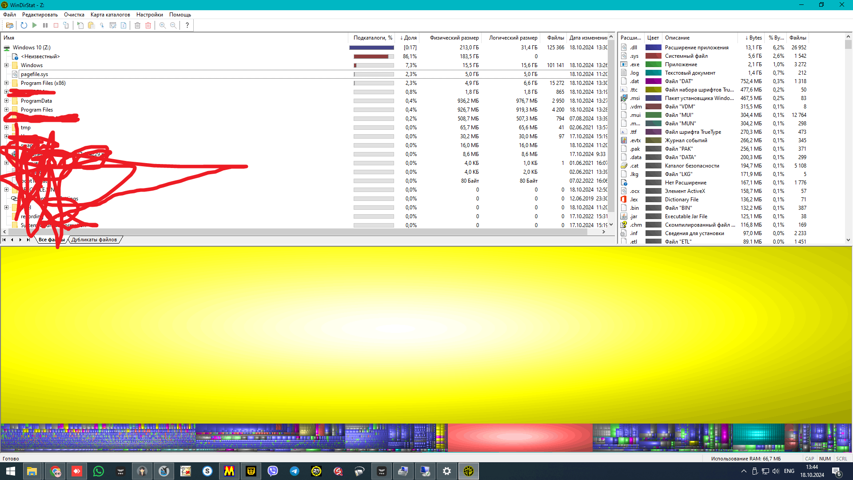The image size is (853, 480).
Task: Open the Очистка menu
Action: (x=74, y=15)
